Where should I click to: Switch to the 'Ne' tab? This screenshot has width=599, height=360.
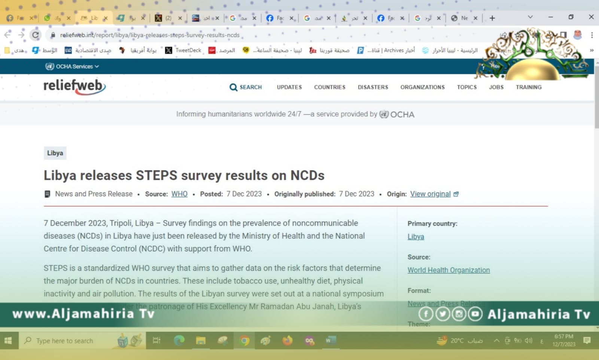464,18
